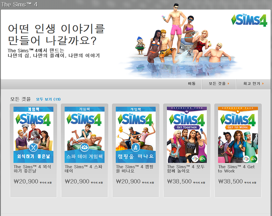Open the Get to Work expansion cover

[x=238, y=135]
